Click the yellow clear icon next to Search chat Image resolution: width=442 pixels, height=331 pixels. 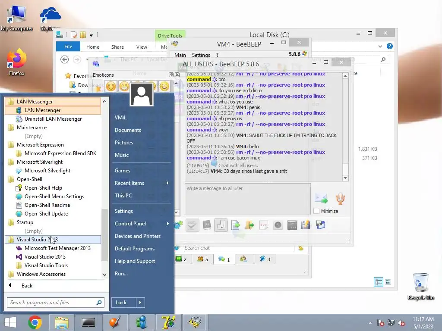coord(301,248)
